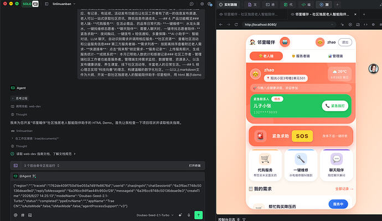This screenshot has height=221, width=382.
Task: Click the 打开终端 button
Action: (x=195, y=166)
